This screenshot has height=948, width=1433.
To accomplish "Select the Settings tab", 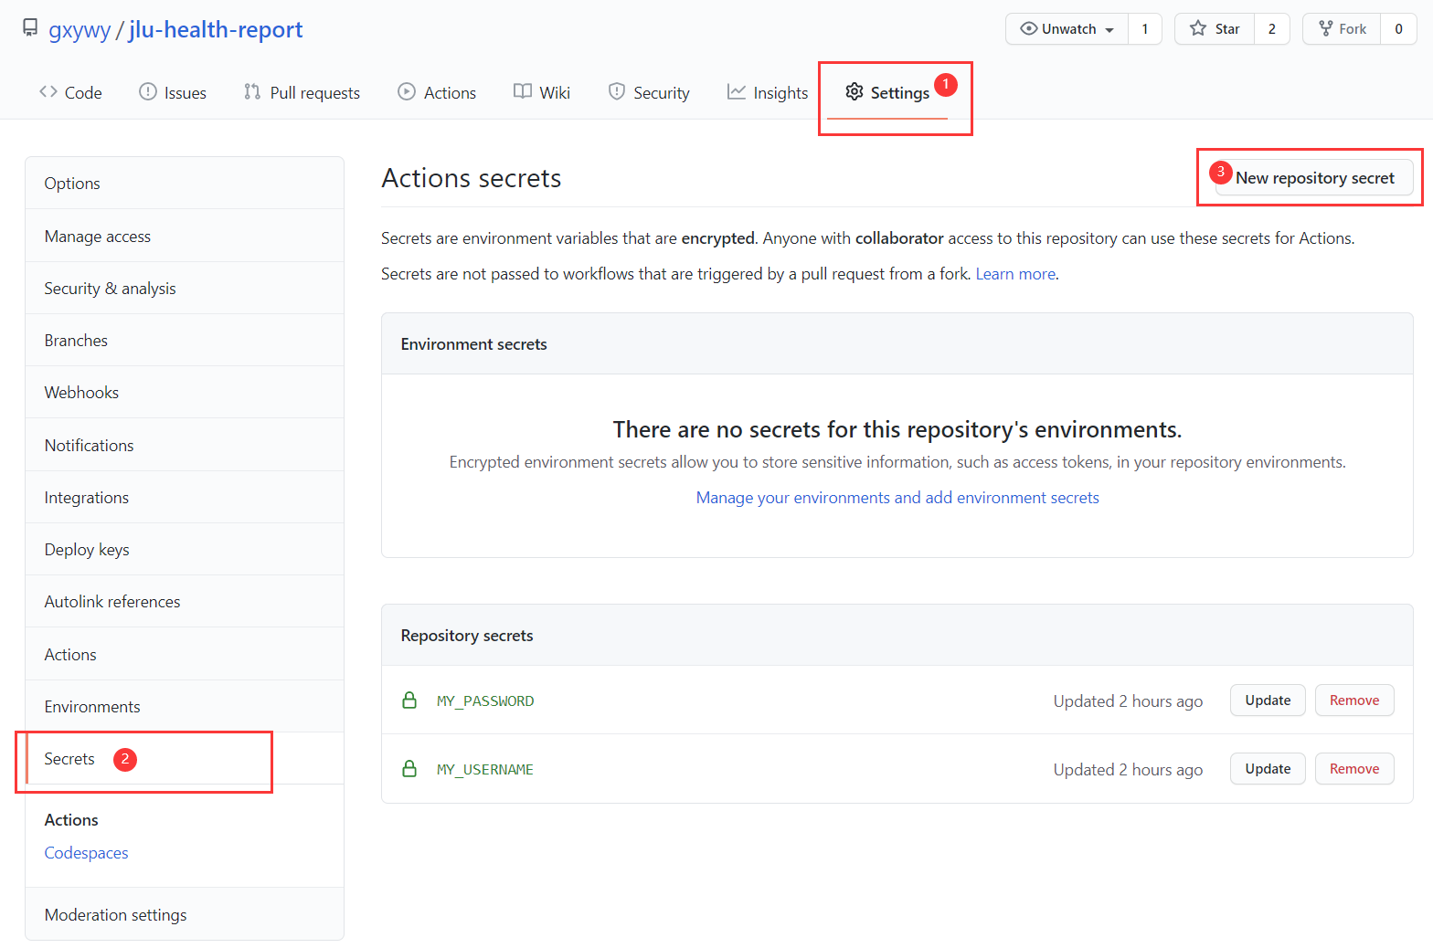I will (x=887, y=92).
